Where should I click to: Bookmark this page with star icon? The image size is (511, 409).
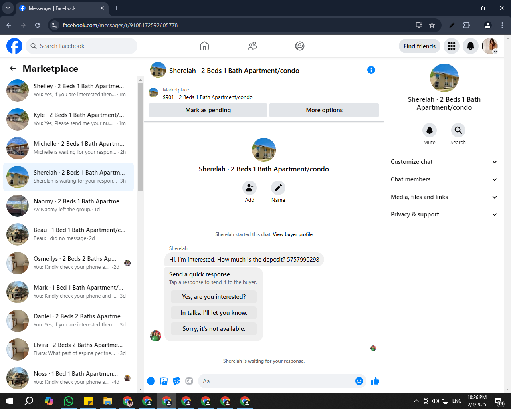[x=432, y=25]
